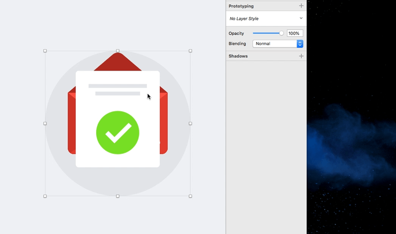This screenshot has width=396, height=234.
Task: Grab the top-left selection handle
Action: point(45,51)
